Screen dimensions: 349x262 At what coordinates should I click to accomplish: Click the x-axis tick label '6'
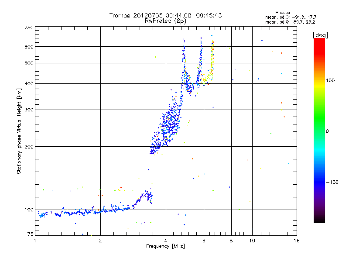(x=204, y=241)
